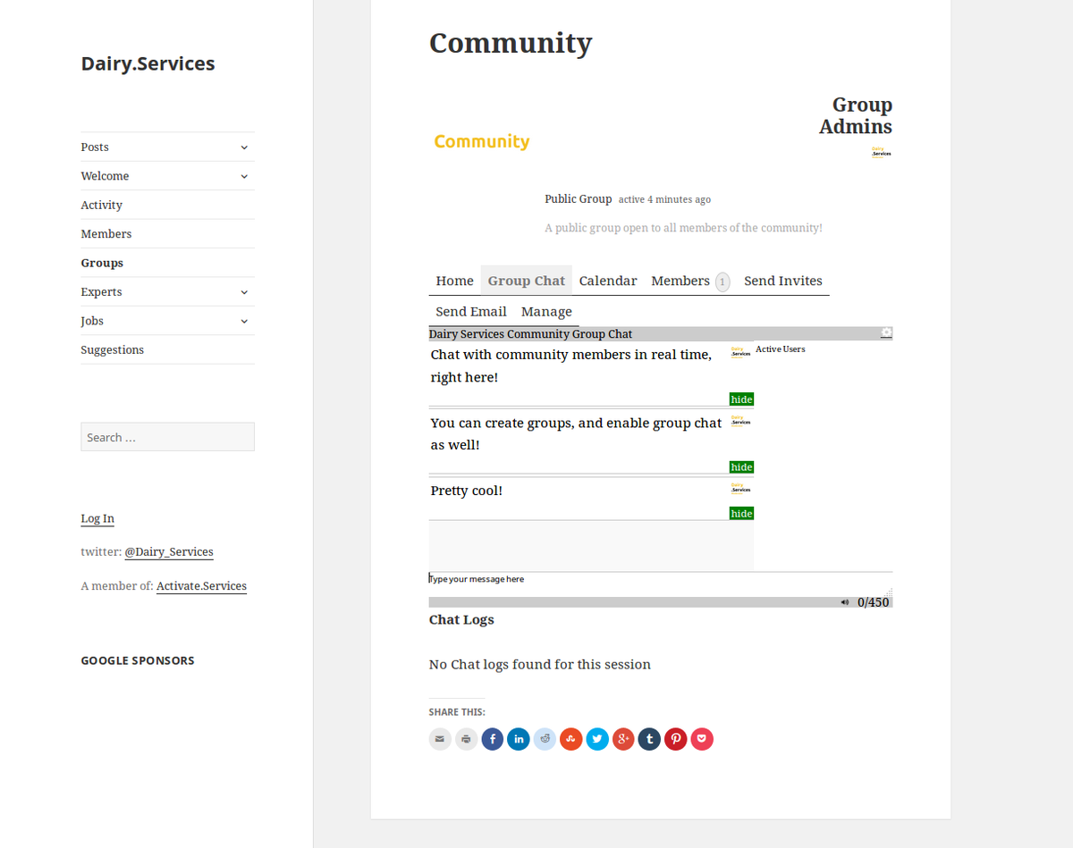Share on LinkedIn
Image resolution: width=1073 pixels, height=848 pixels.
tap(519, 739)
